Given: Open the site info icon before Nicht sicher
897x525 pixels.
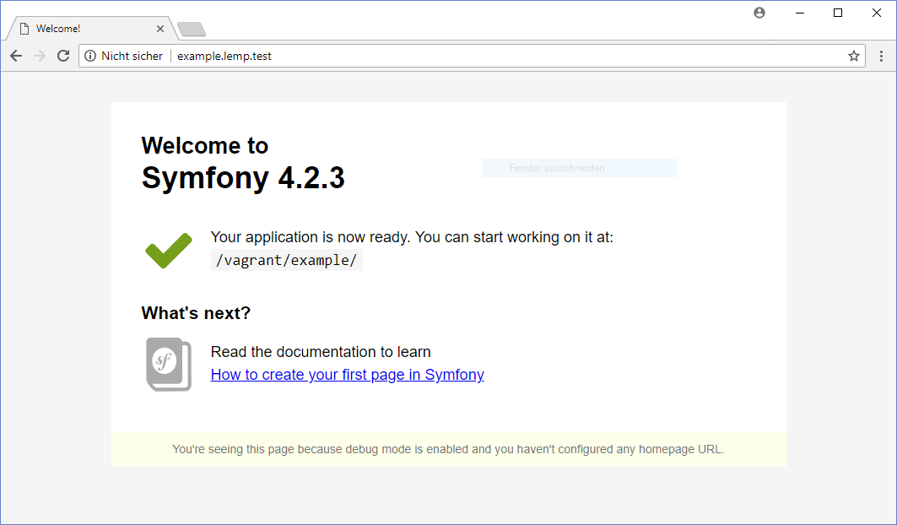Looking at the screenshot, I should pyautogui.click(x=90, y=56).
